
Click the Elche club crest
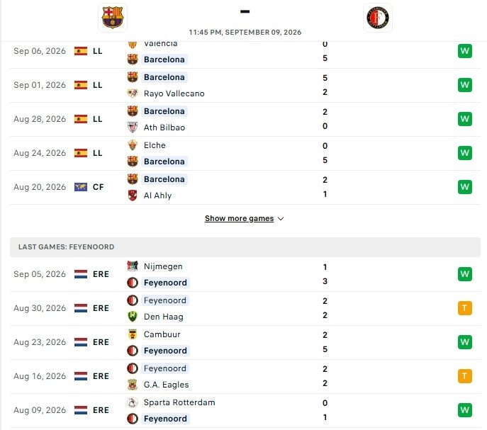133,145
